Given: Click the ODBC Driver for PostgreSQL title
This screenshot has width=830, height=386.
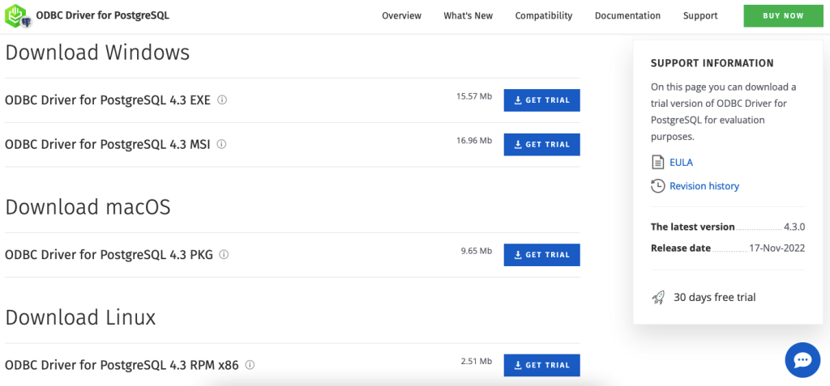Looking at the screenshot, I should pos(103,15).
